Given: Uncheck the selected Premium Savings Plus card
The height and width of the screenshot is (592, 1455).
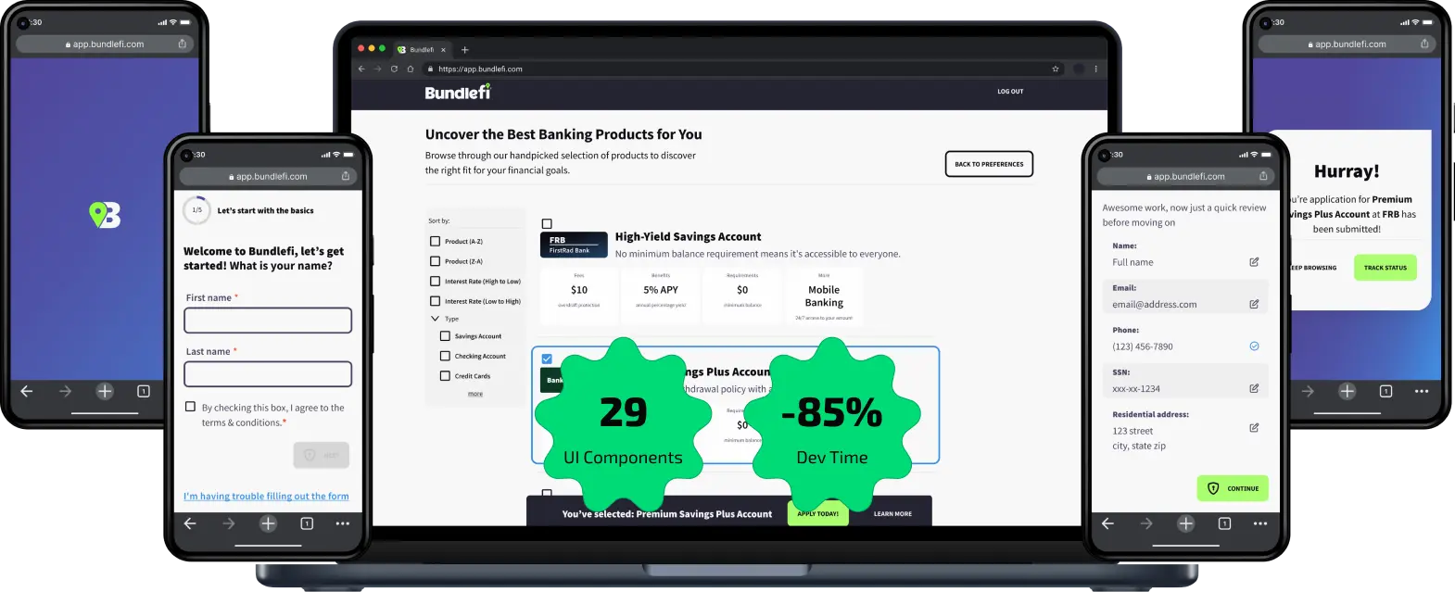Looking at the screenshot, I should tap(547, 359).
